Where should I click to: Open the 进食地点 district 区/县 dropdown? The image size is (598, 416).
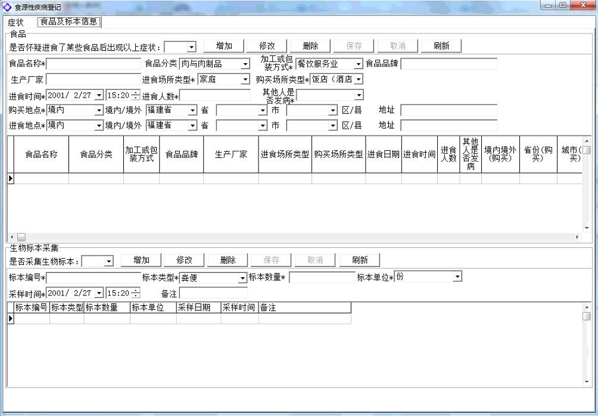(x=333, y=126)
